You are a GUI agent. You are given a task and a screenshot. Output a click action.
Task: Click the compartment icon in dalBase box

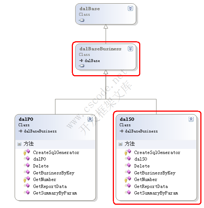click(82, 20)
